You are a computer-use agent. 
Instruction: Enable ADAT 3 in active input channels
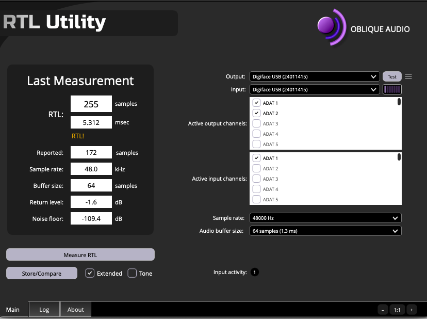pos(256,179)
